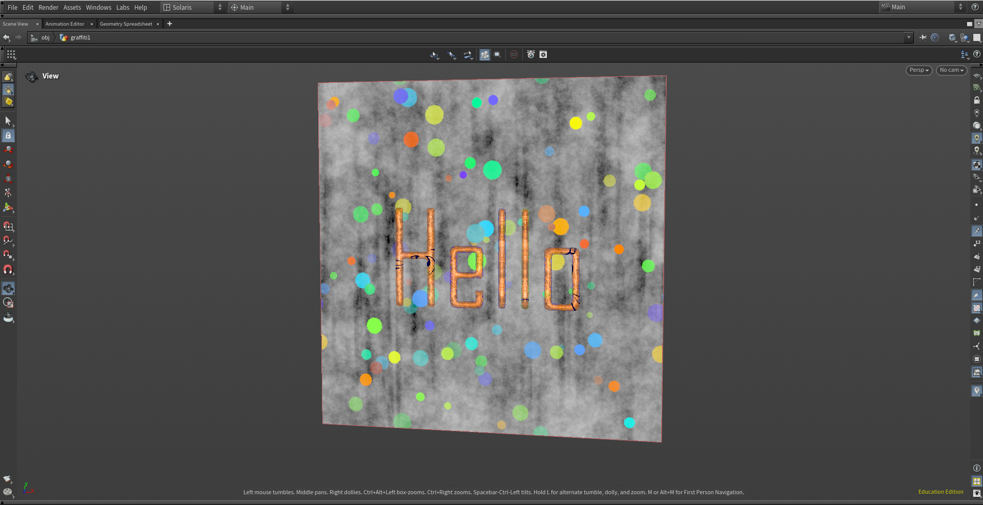Click the Flipbook render icon
Image resolution: width=983 pixels, height=505 pixels.
pos(8,317)
